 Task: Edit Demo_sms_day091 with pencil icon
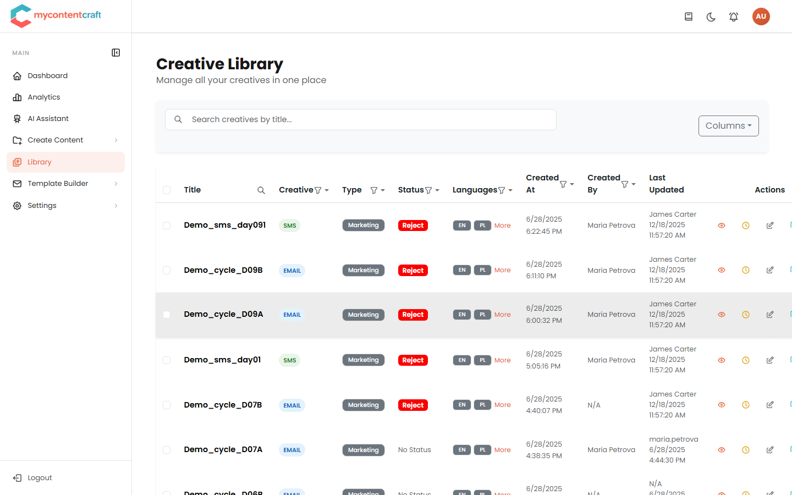pyautogui.click(x=770, y=226)
